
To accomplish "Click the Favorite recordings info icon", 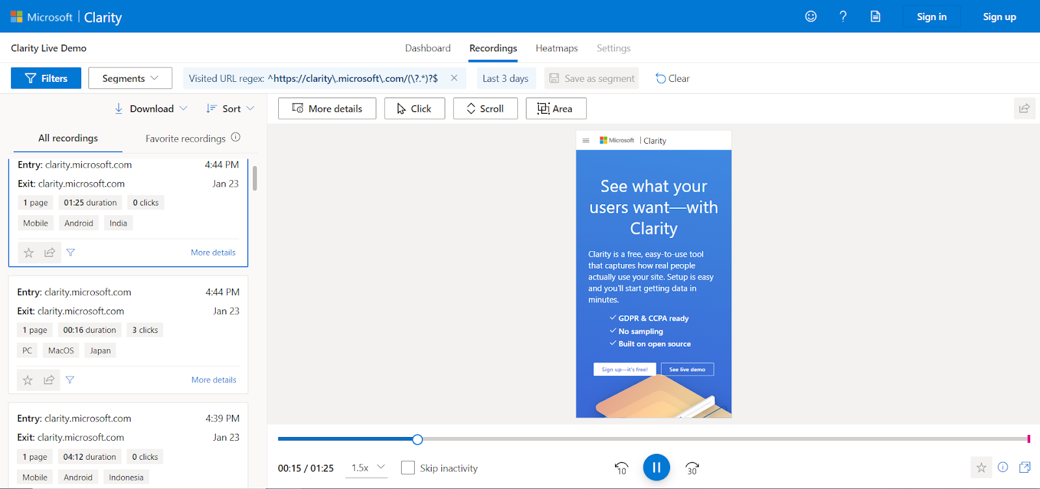I will click(x=236, y=137).
